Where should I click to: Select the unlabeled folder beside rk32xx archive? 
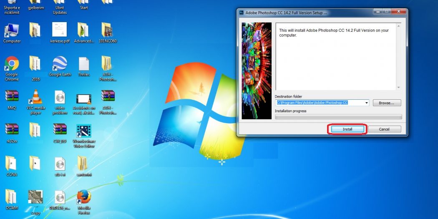35,130
